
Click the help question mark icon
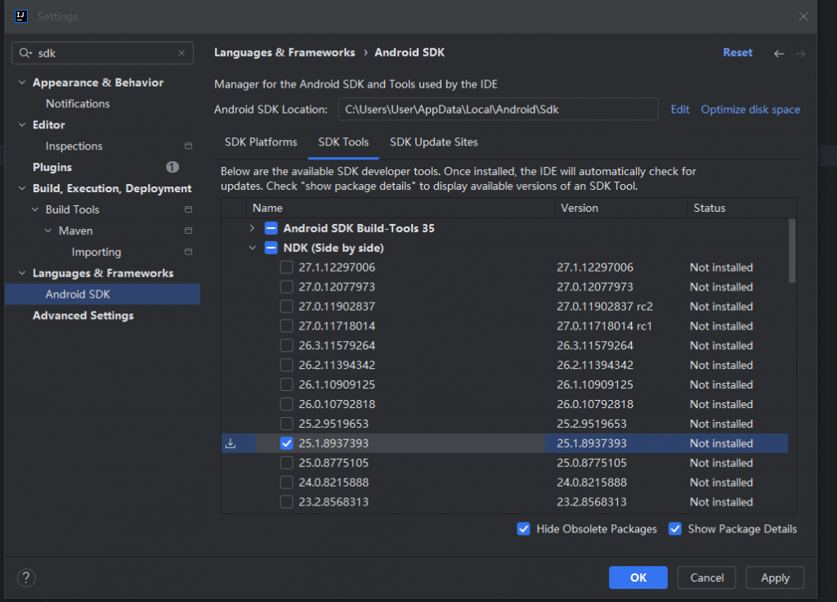click(25, 577)
